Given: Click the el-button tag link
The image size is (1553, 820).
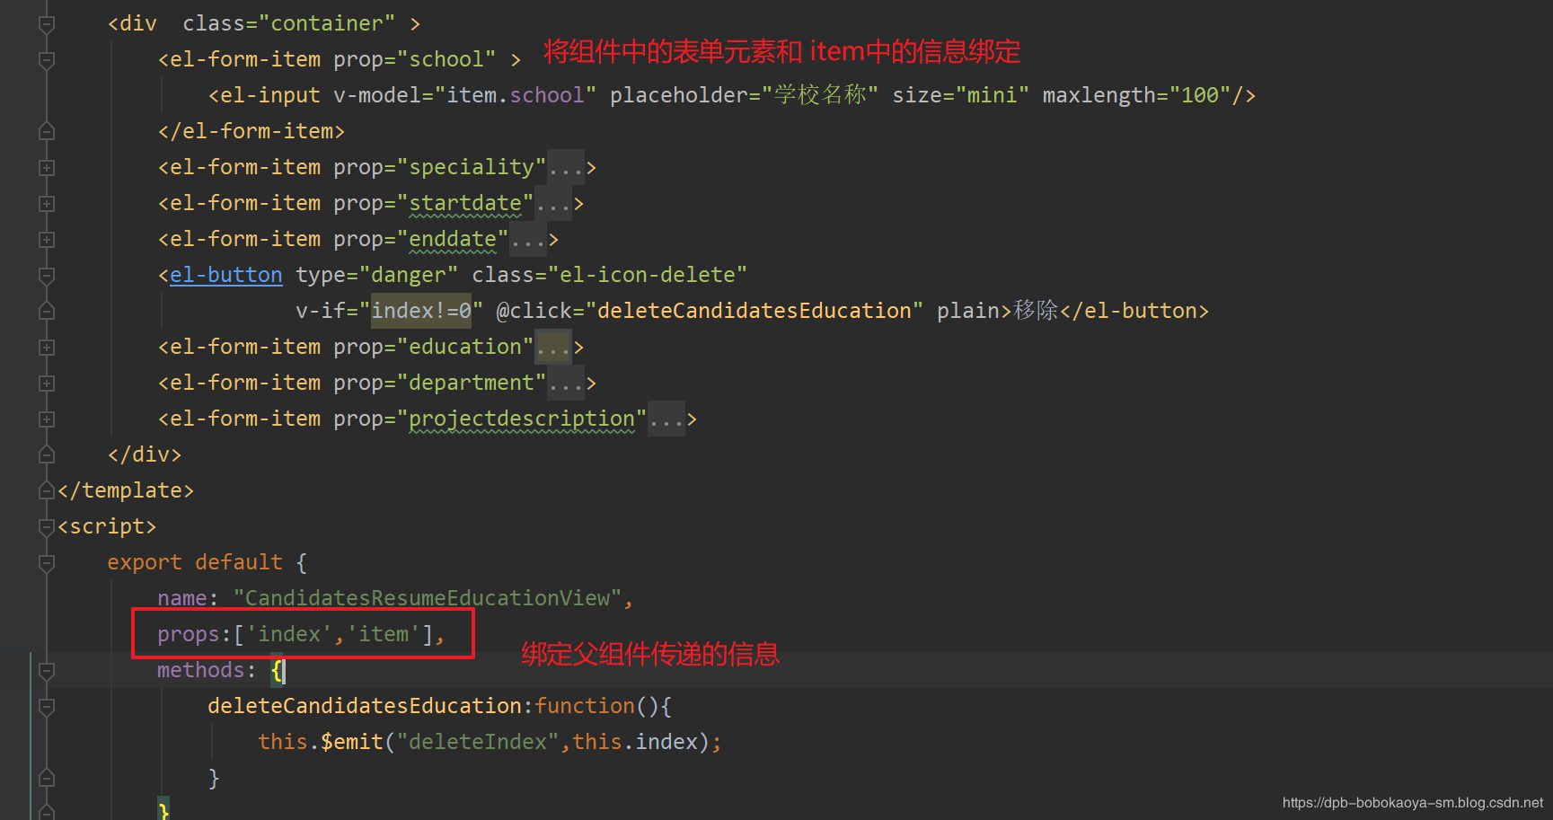Looking at the screenshot, I should click(226, 275).
